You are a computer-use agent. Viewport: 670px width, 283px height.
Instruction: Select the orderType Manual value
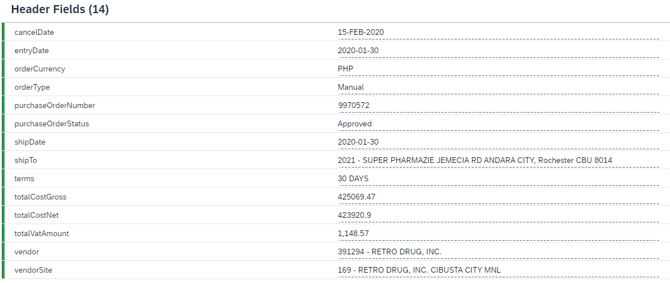point(498,87)
